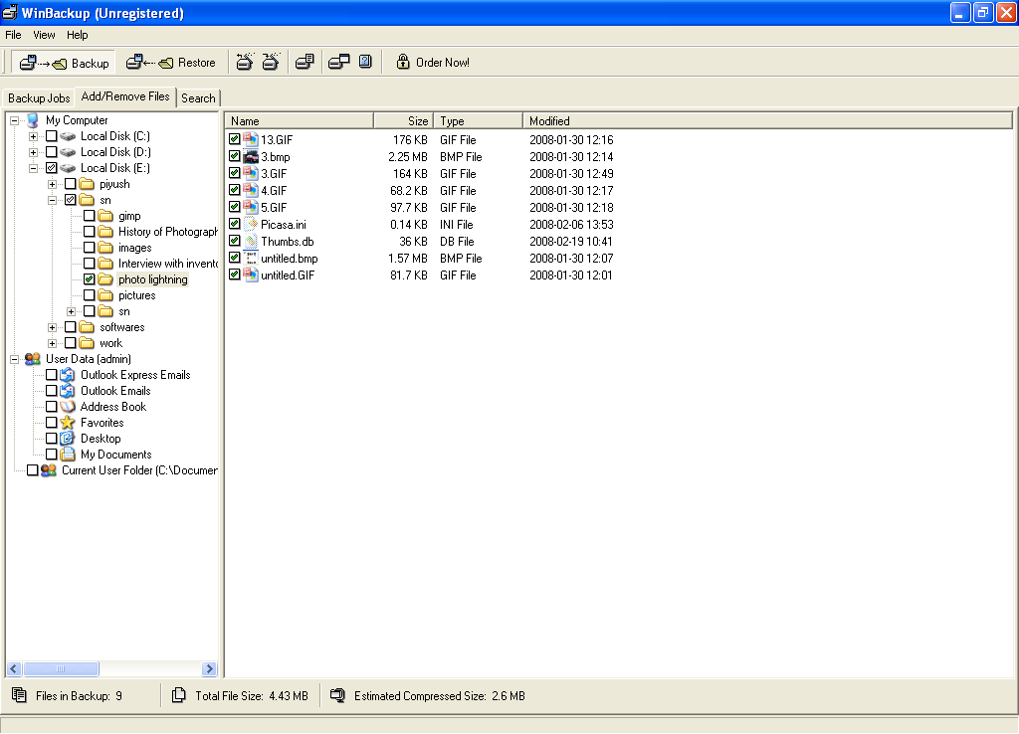1019x734 pixels.
Task: Uncheck the photo lightning folder checkbox
Action: [x=90, y=279]
